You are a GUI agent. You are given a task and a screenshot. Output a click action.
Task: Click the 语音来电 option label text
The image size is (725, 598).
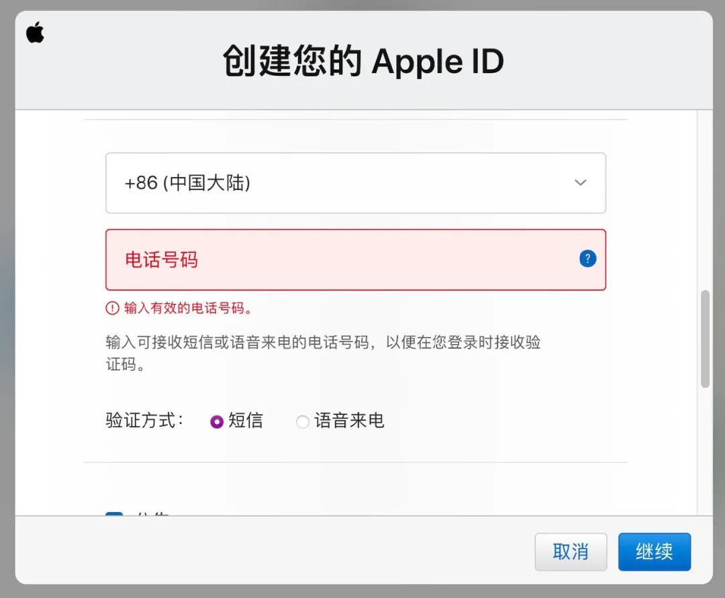pos(350,421)
